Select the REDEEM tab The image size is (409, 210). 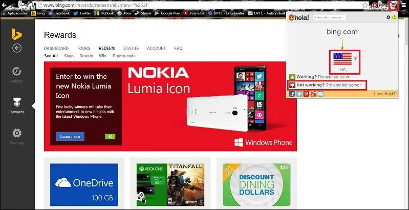click(106, 48)
